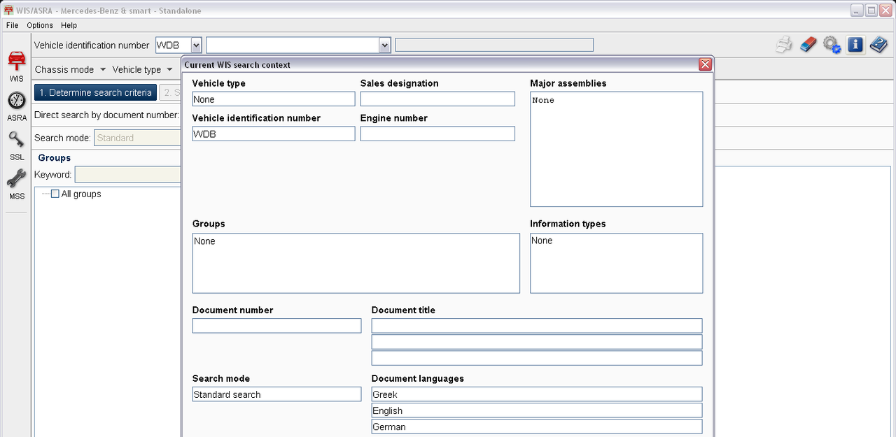Select the German document language entry

pos(537,427)
